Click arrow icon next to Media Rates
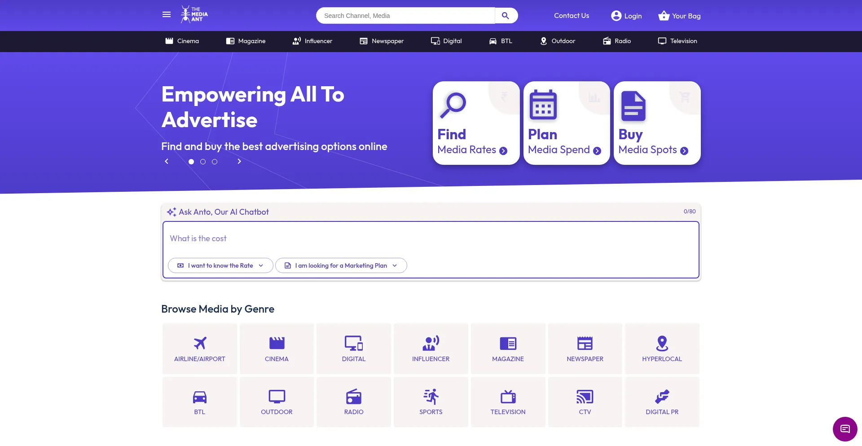Image resolution: width=862 pixels, height=446 pixels. coord(503,151)
